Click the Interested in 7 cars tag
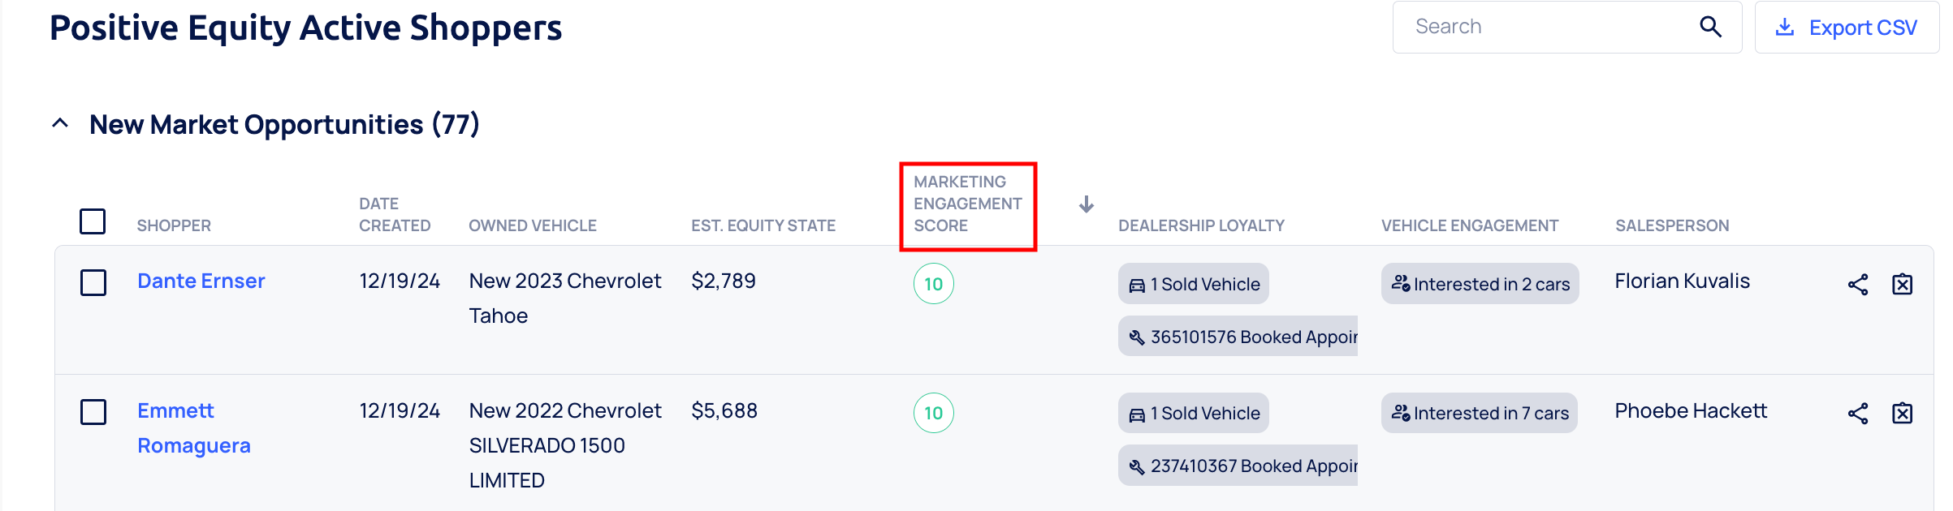This screenshot has width=1953, height=511. (1480, 413)
